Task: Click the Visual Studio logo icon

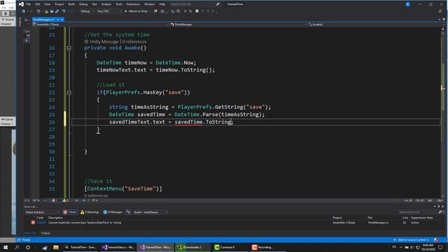Action: tap(21, 4)
